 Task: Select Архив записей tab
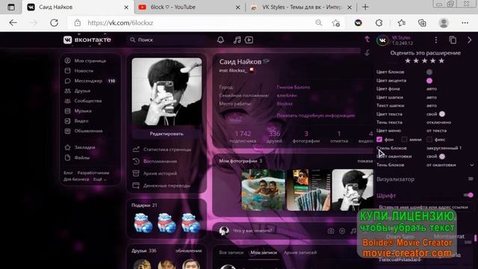(x=300, y=253)
